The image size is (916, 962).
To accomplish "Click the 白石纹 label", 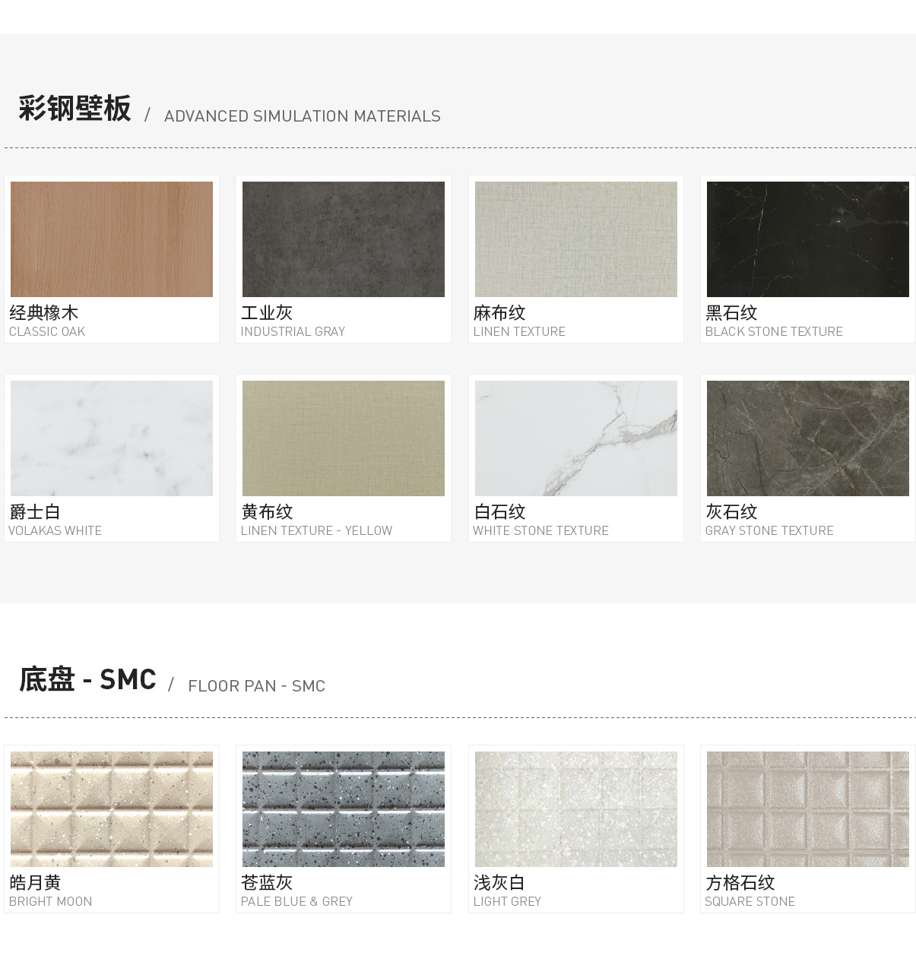I will (499, 512).
